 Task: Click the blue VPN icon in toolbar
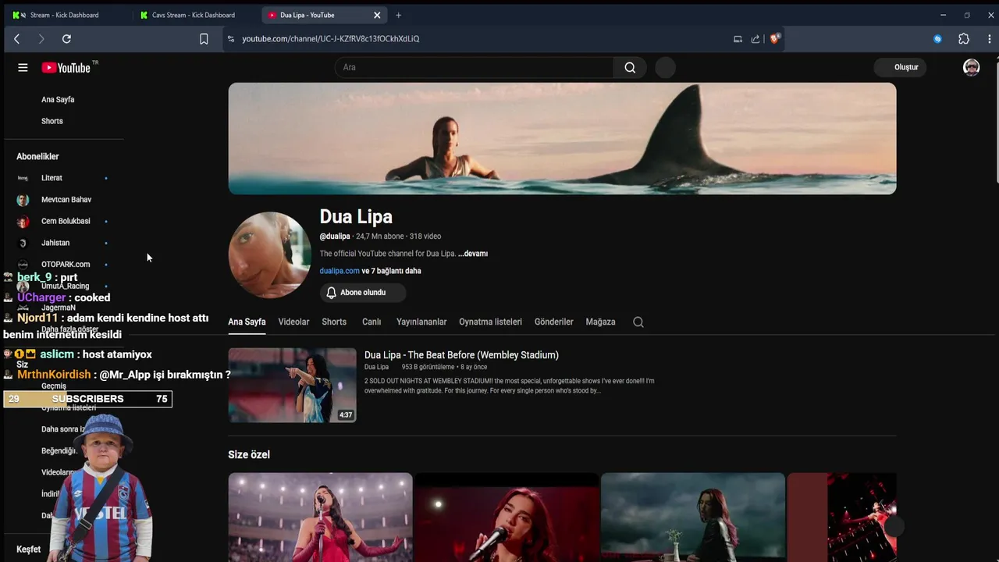click(x=937, y=38)
